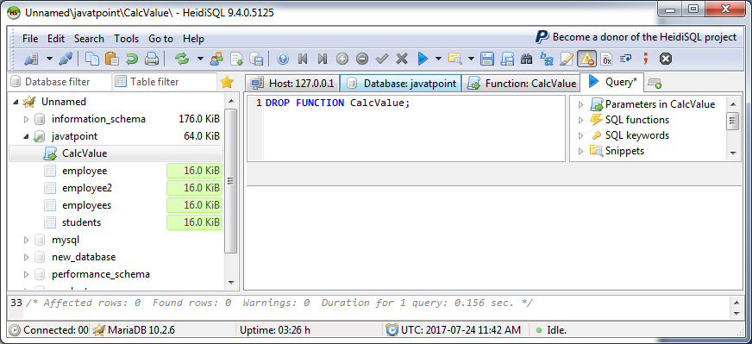Expand the mysql database node

point(27,240)
